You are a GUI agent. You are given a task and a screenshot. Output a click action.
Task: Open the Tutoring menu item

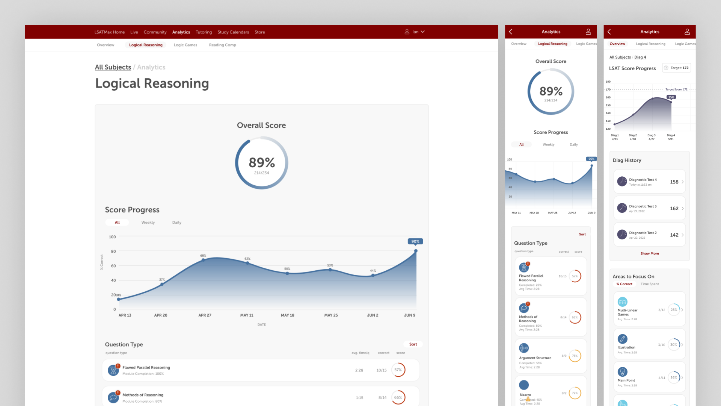204,32
